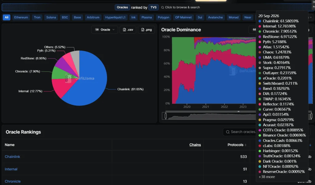Select the All chains filter

6,17
